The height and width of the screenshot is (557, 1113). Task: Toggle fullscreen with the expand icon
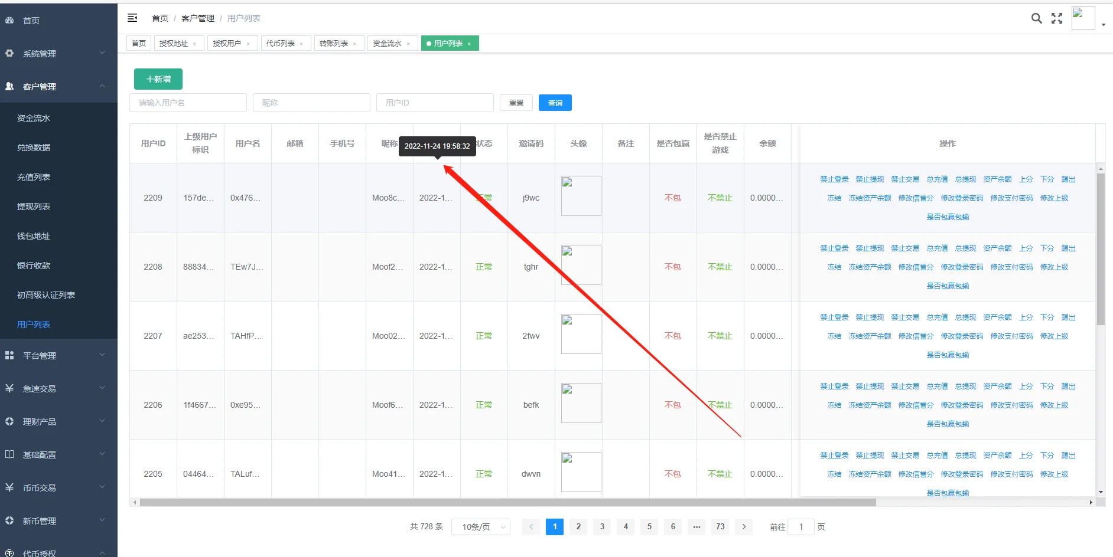[x=1057, y=18]
